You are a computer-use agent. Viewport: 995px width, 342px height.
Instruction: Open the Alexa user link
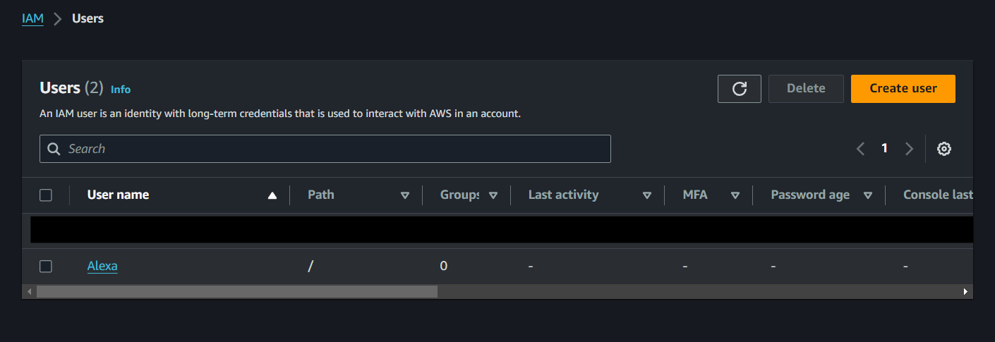click(102, 266)
